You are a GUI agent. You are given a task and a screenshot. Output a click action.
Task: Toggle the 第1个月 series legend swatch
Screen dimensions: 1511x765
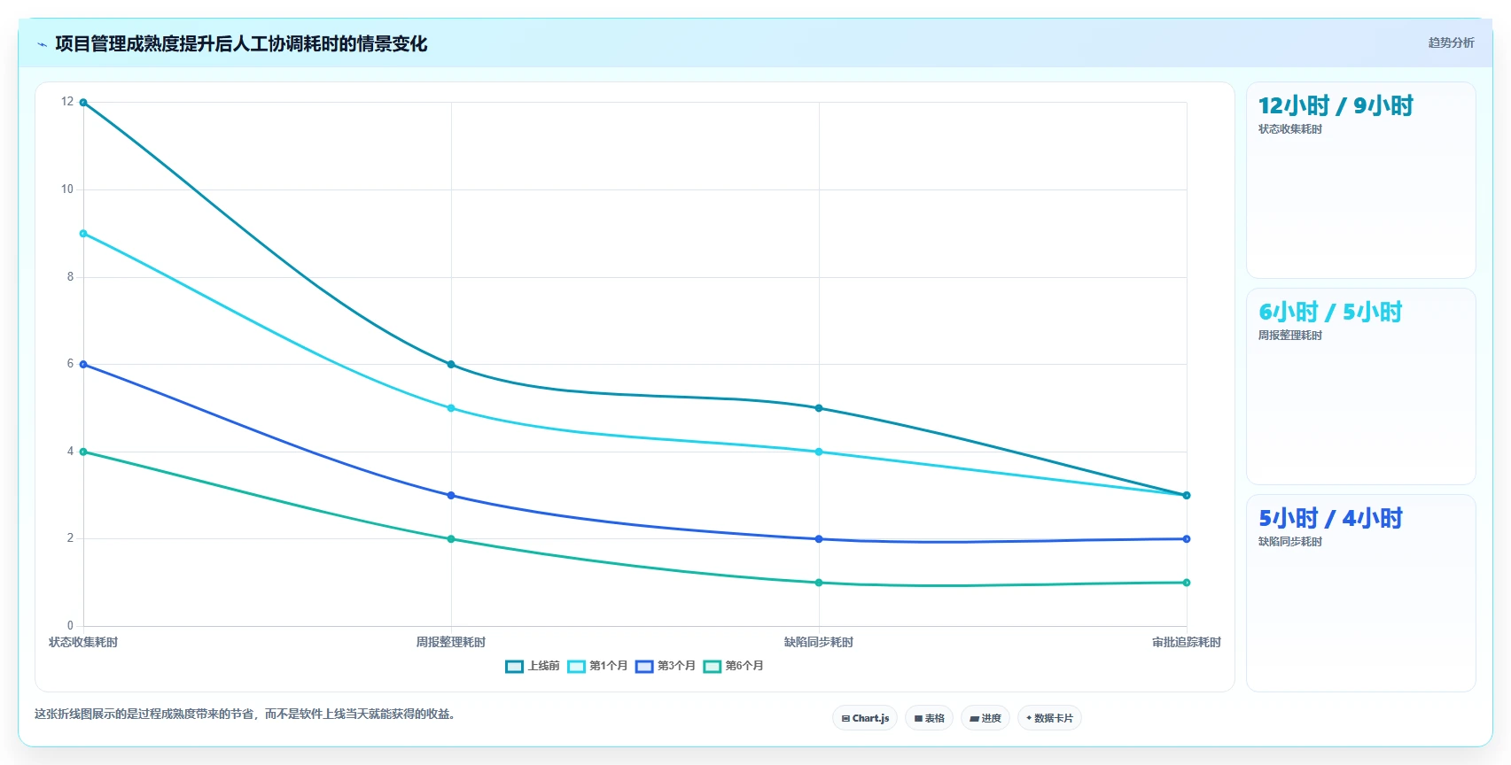click(x=576, y=667)
